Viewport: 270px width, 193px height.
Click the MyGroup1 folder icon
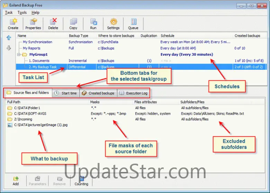pyautogui.click(x=25, y=55)
